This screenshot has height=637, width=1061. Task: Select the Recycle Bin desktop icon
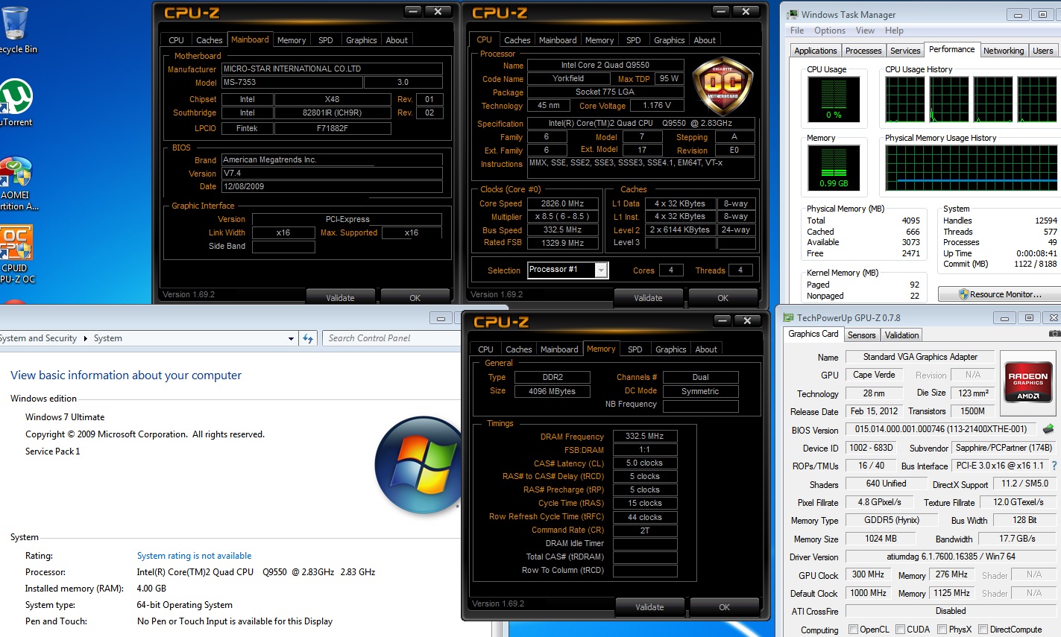(16, 30)
